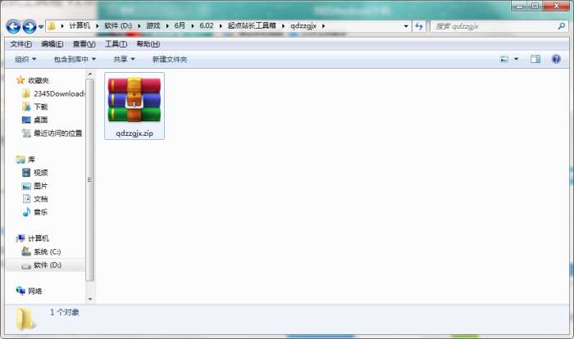Select qdzzgjx in the address breadcrumb
Screen dimensions: 574x339
click(303, 25)
